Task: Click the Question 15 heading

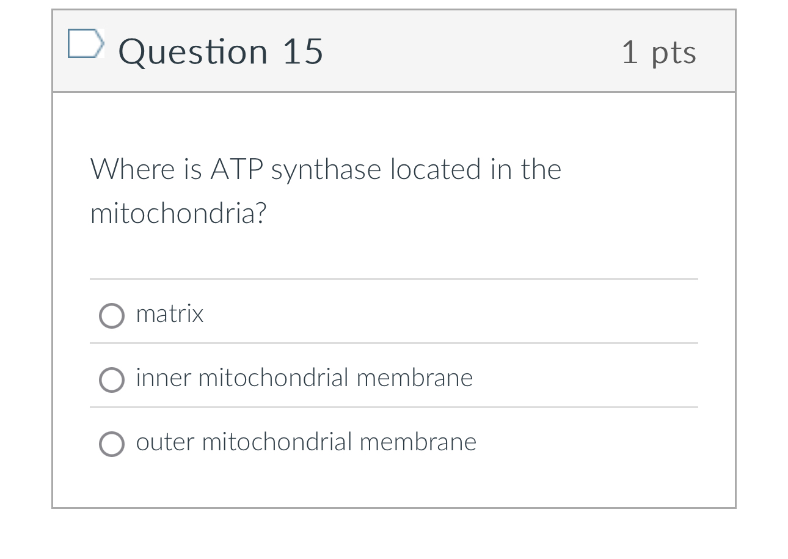Action: point(221,51)
